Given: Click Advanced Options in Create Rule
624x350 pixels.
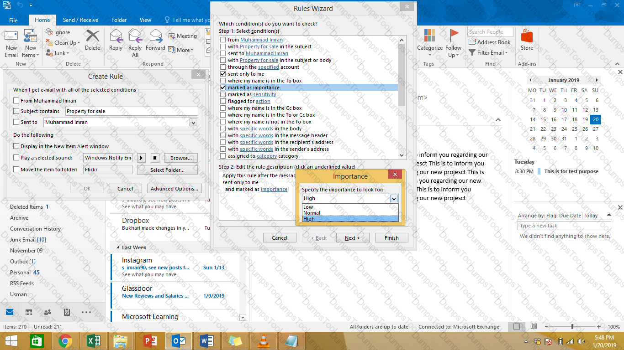Looking at the screenshot, I should pyautogui.click(x=175, y=189).
